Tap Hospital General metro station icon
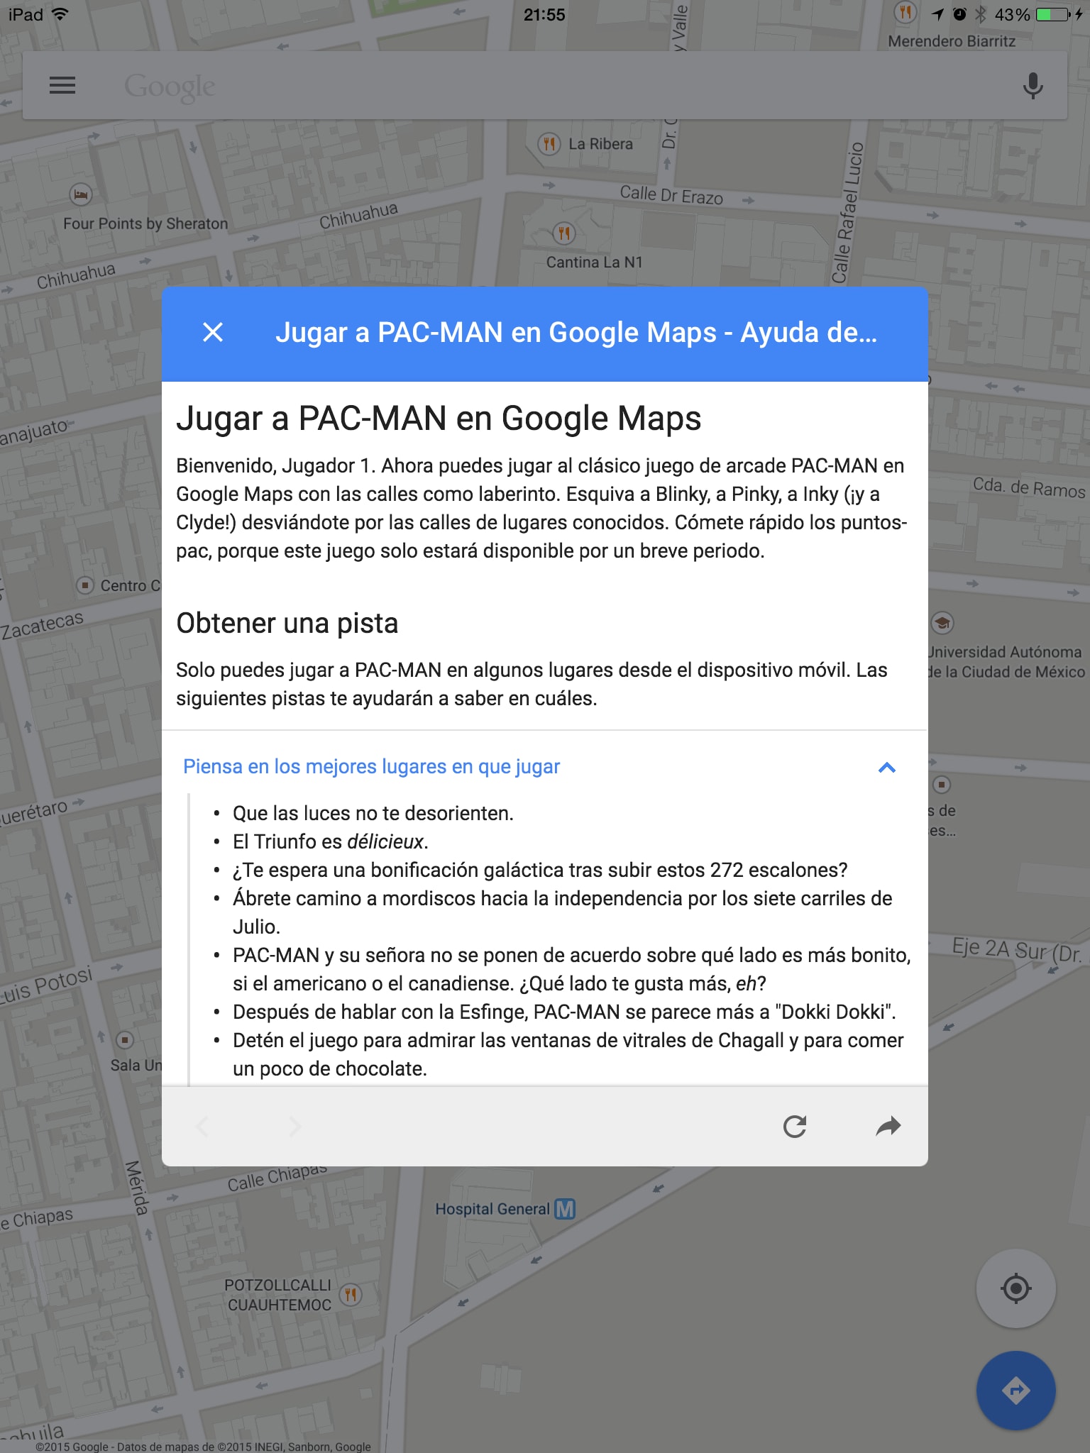 [x=565, y=1209]
